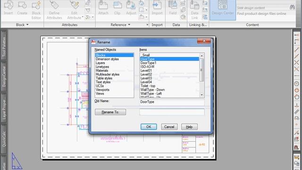Select the Apparent Intersection snap icon
Viewport: 302px width, 170px height.
click(x=297, y=69)
